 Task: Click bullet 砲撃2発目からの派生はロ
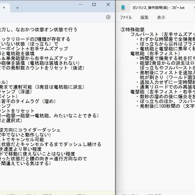[166, 63]
